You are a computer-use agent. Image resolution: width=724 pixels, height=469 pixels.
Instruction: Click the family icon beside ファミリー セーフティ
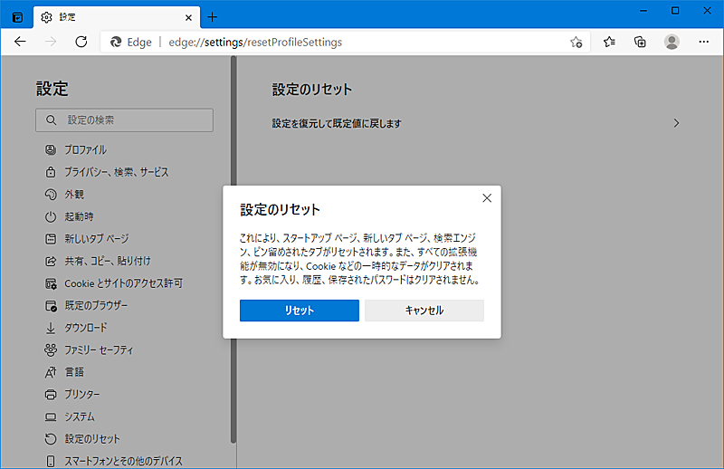51,349
